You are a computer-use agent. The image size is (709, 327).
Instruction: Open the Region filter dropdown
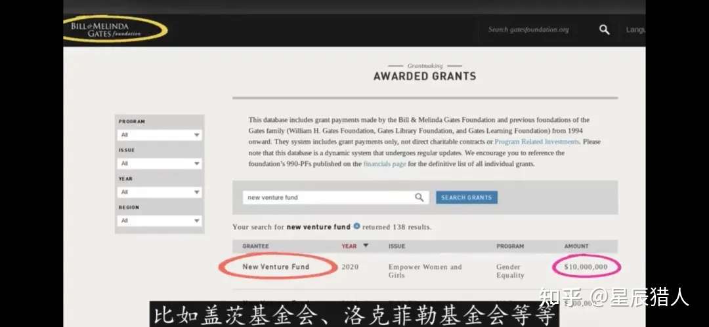click(x=159, y=220)
